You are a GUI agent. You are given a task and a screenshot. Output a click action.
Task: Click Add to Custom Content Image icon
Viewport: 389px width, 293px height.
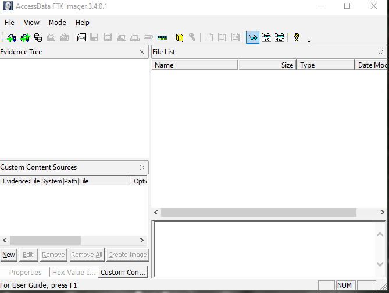(x=122, y=38)
